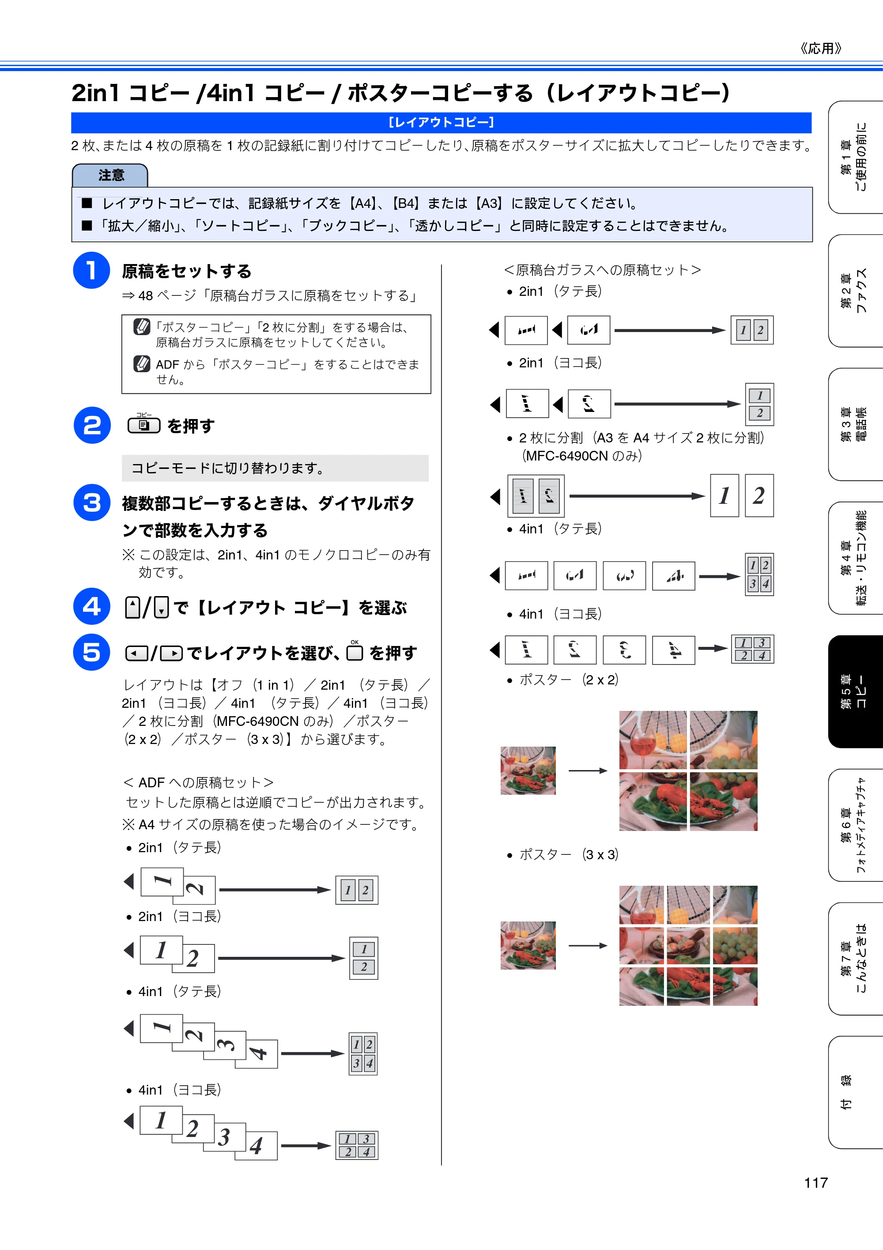Image resolution: width=883 pixels, height=1250 pixels.
Task: Open the 第1章 ご使用の前に side tab
Action: (855, 157)
